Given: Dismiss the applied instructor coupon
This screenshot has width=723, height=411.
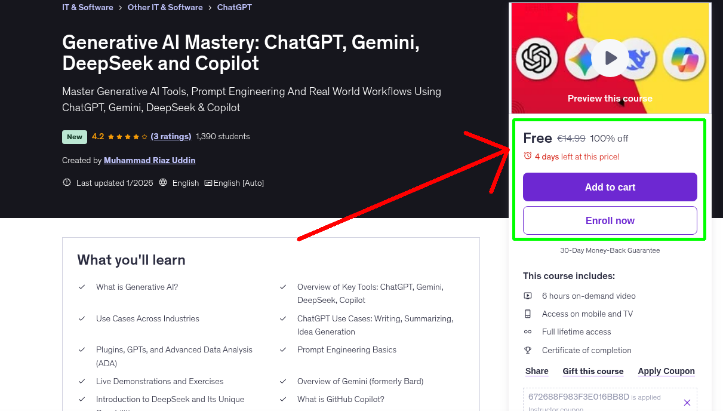Looking at the screenshot, I should click(x=687, y=401).
